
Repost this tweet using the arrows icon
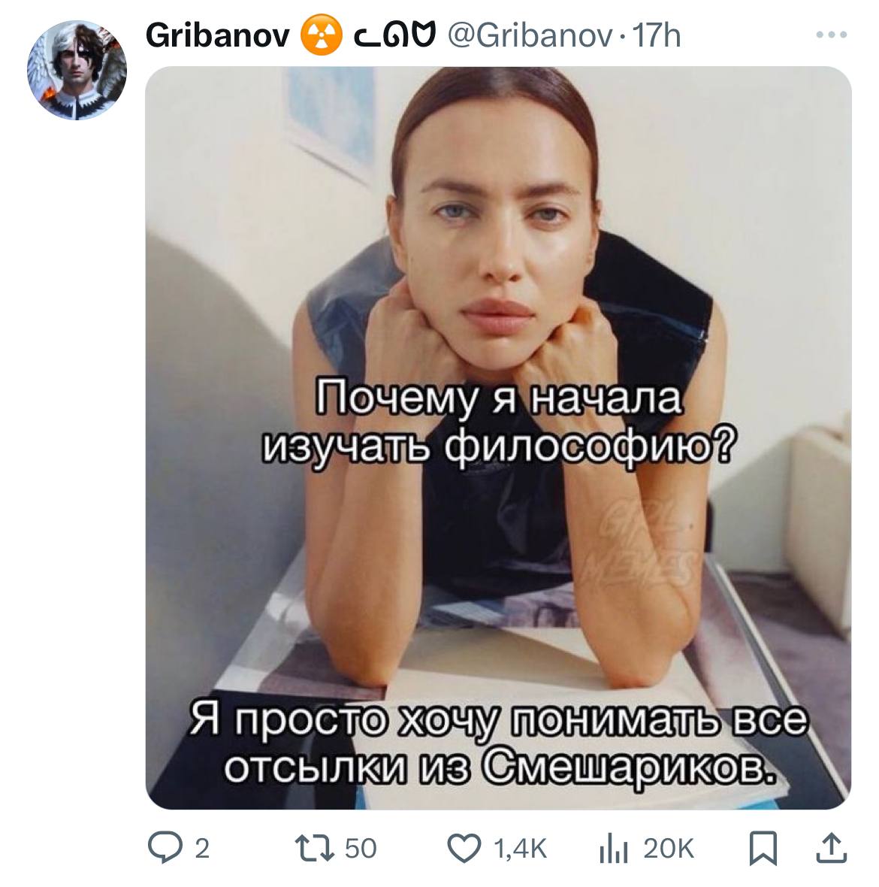(x=315, y=848)
